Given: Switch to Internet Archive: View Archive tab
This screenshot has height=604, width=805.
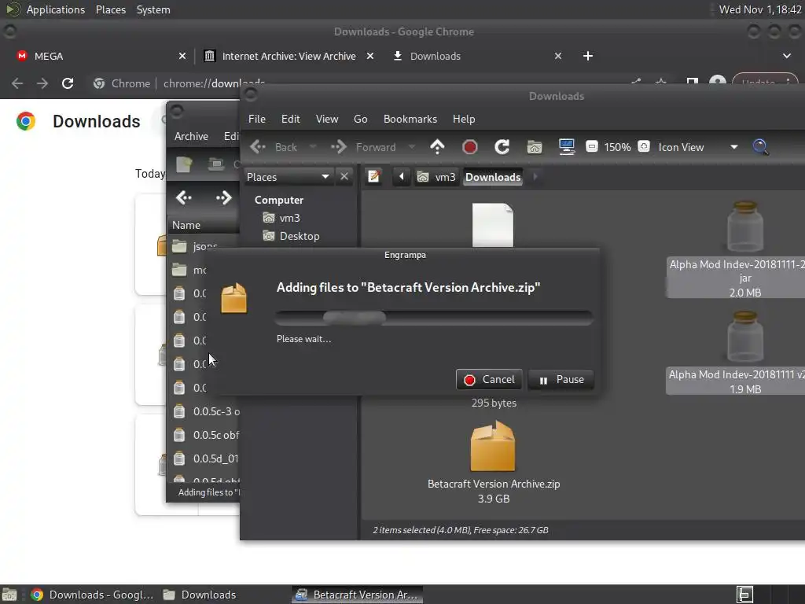Looking at the screenshot, I should pyautogui.click(x=289, y=56).
